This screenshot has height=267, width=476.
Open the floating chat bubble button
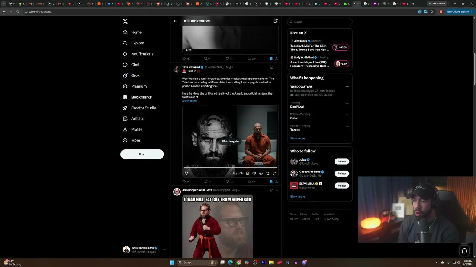[464, 251]
